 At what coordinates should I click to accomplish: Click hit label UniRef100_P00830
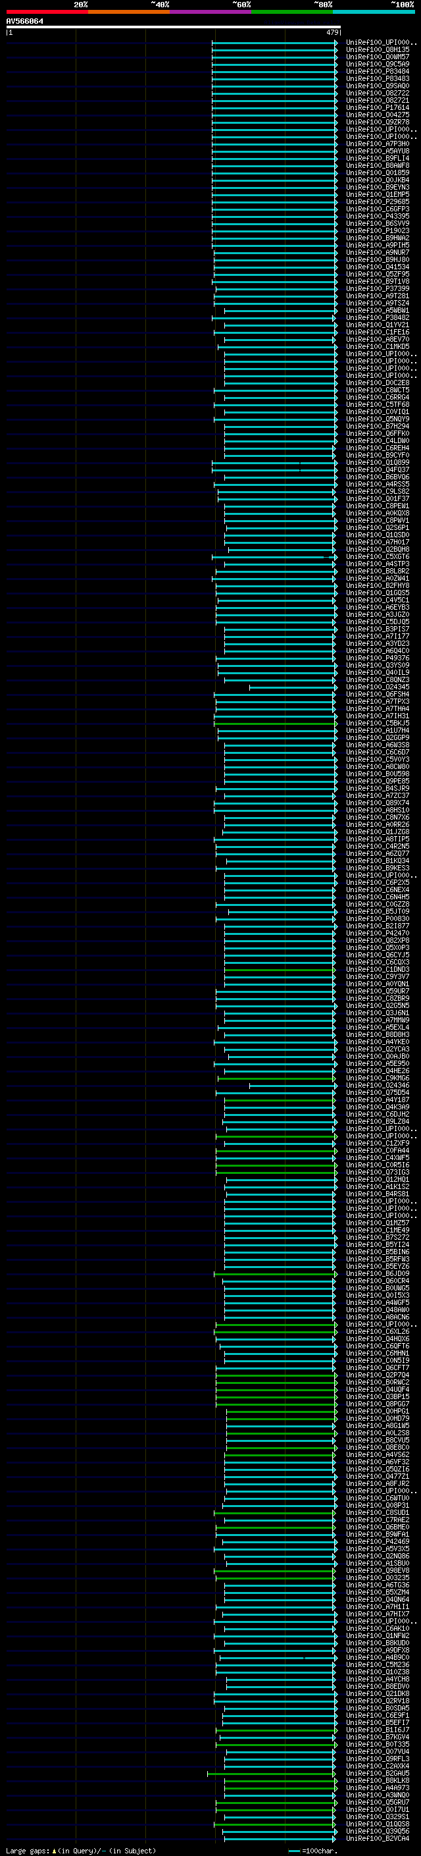[x=378, y=919]
